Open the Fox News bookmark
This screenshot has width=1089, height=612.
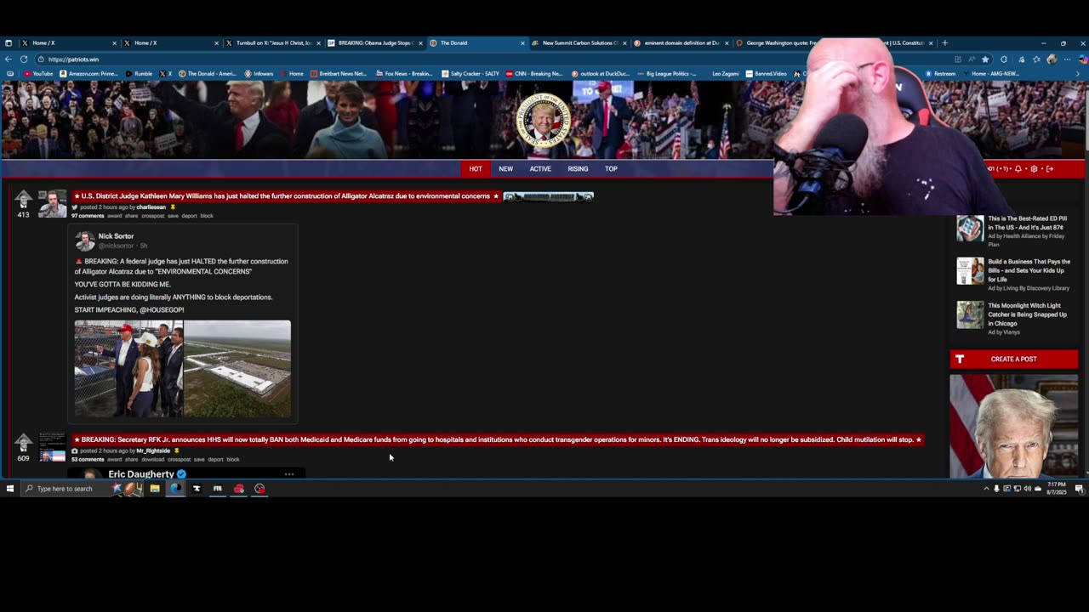coord(404,74)
